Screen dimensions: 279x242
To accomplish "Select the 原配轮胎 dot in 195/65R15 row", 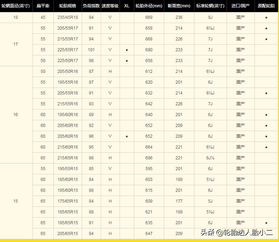I will pos(266,223).
